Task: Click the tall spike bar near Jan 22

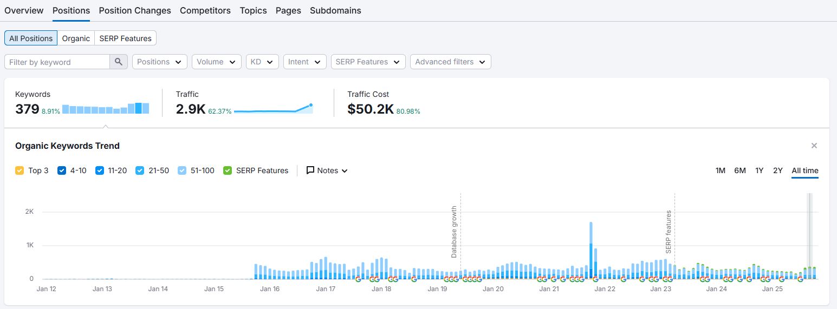Action: 591,249
